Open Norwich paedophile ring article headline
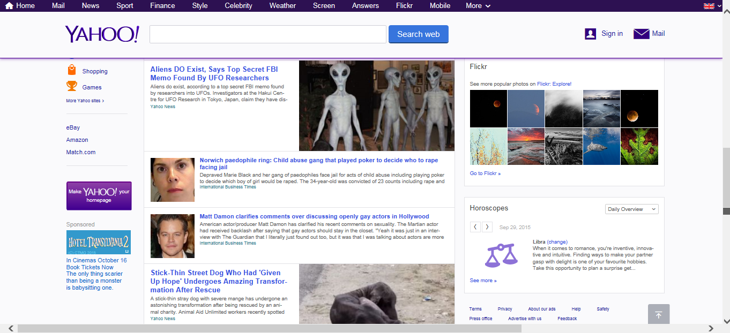Viewport: 730px width, 333px height. coord(319,163)
